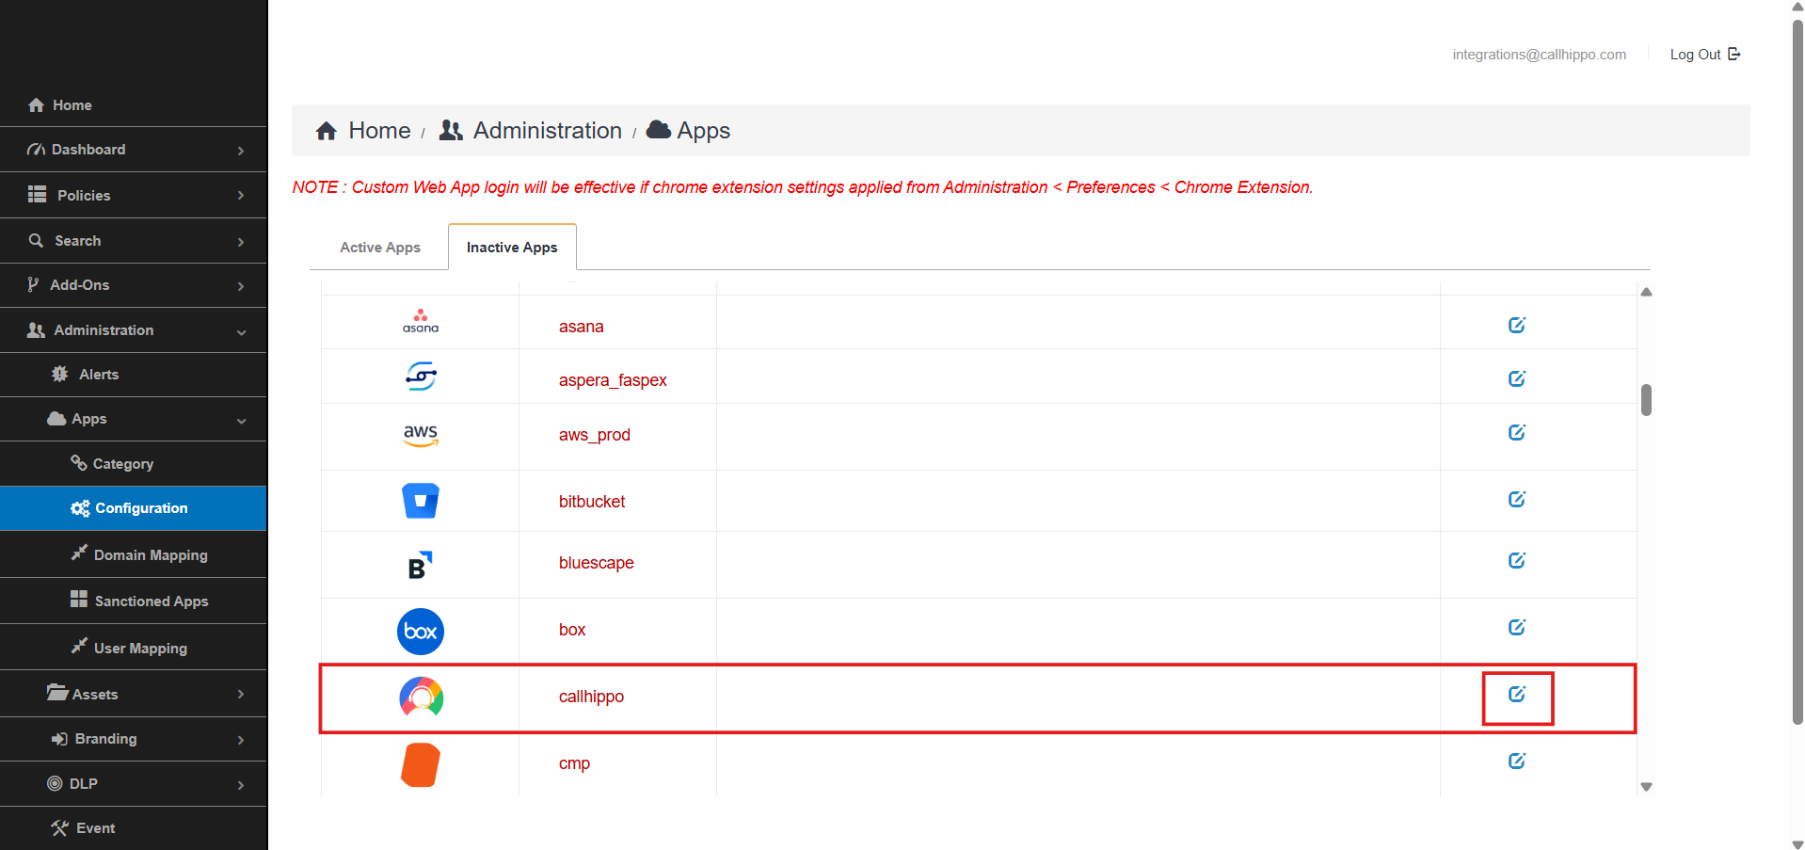Click the edit icon for aspera_faspex
The width and height of the screenshot is (1805, 850).
coord(1516,378)
